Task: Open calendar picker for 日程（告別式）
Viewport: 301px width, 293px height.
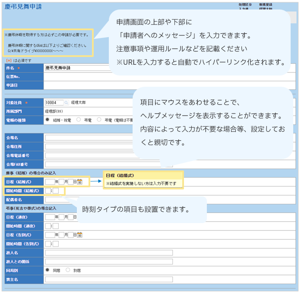Action: (x=80, y=235)
